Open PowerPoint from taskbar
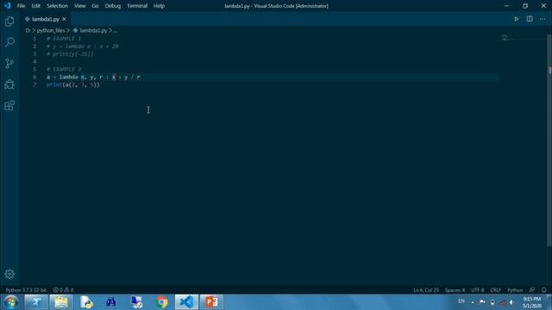Screen dimensions: 552x310 point(211,302)
